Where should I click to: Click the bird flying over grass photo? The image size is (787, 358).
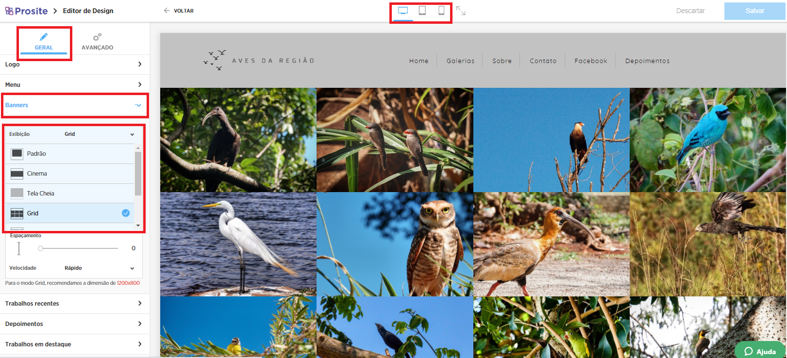[708, 244]
